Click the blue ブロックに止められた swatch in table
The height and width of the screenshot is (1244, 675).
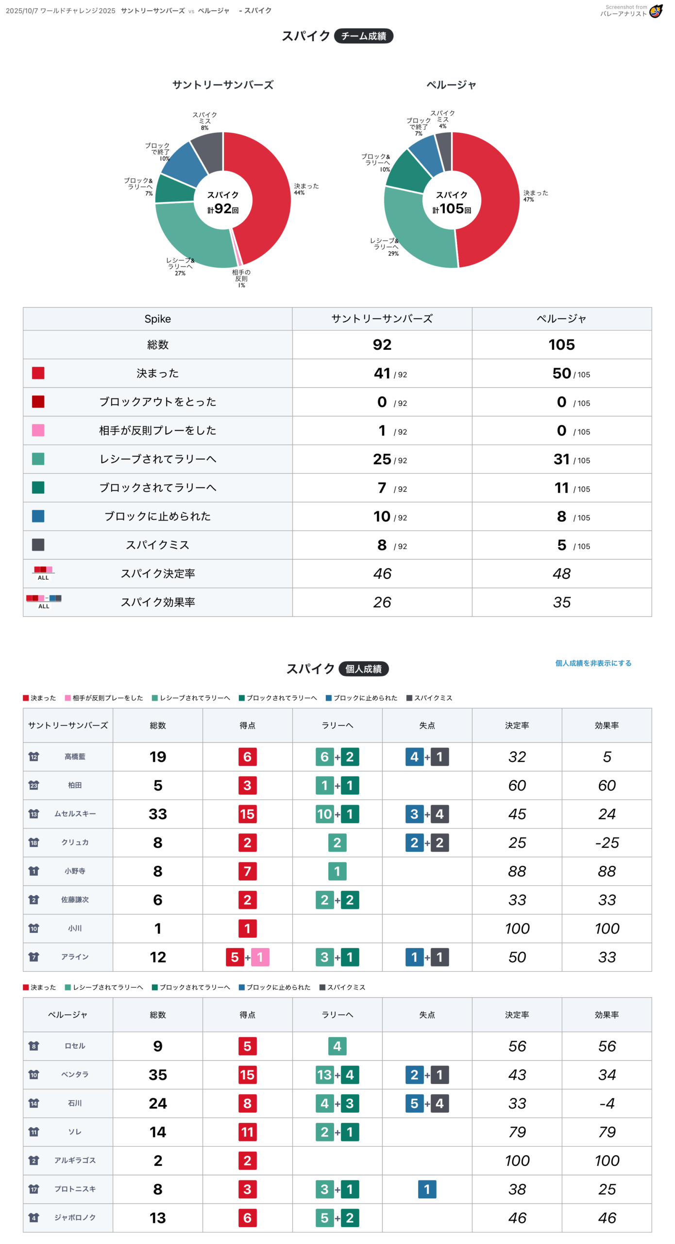click(x=38, y=516)
